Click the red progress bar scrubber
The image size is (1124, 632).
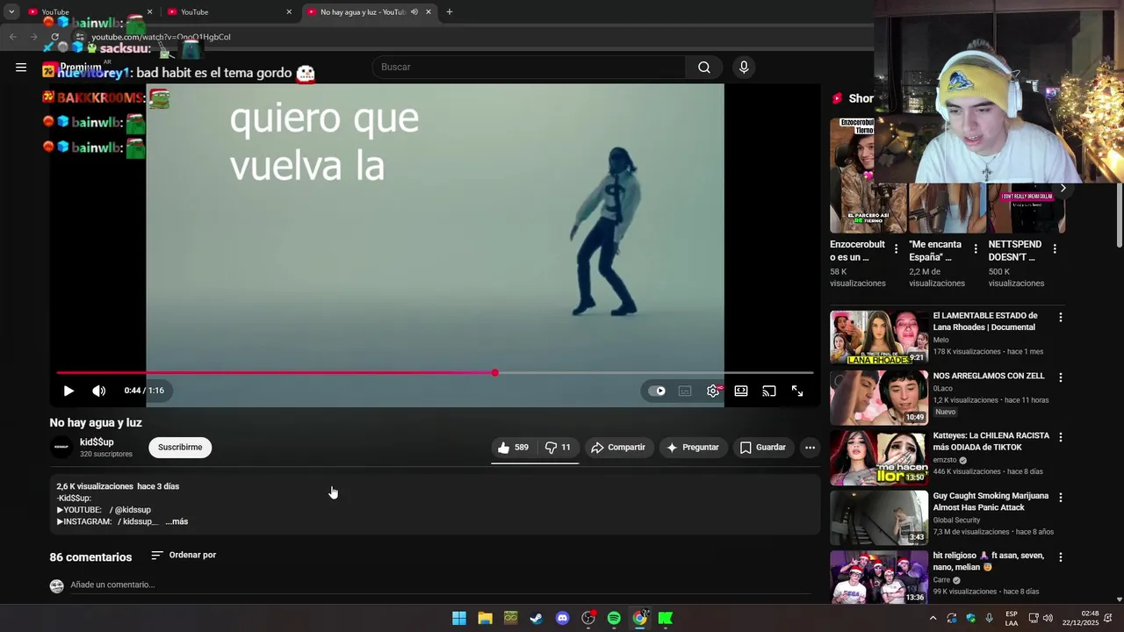(495, 373)
